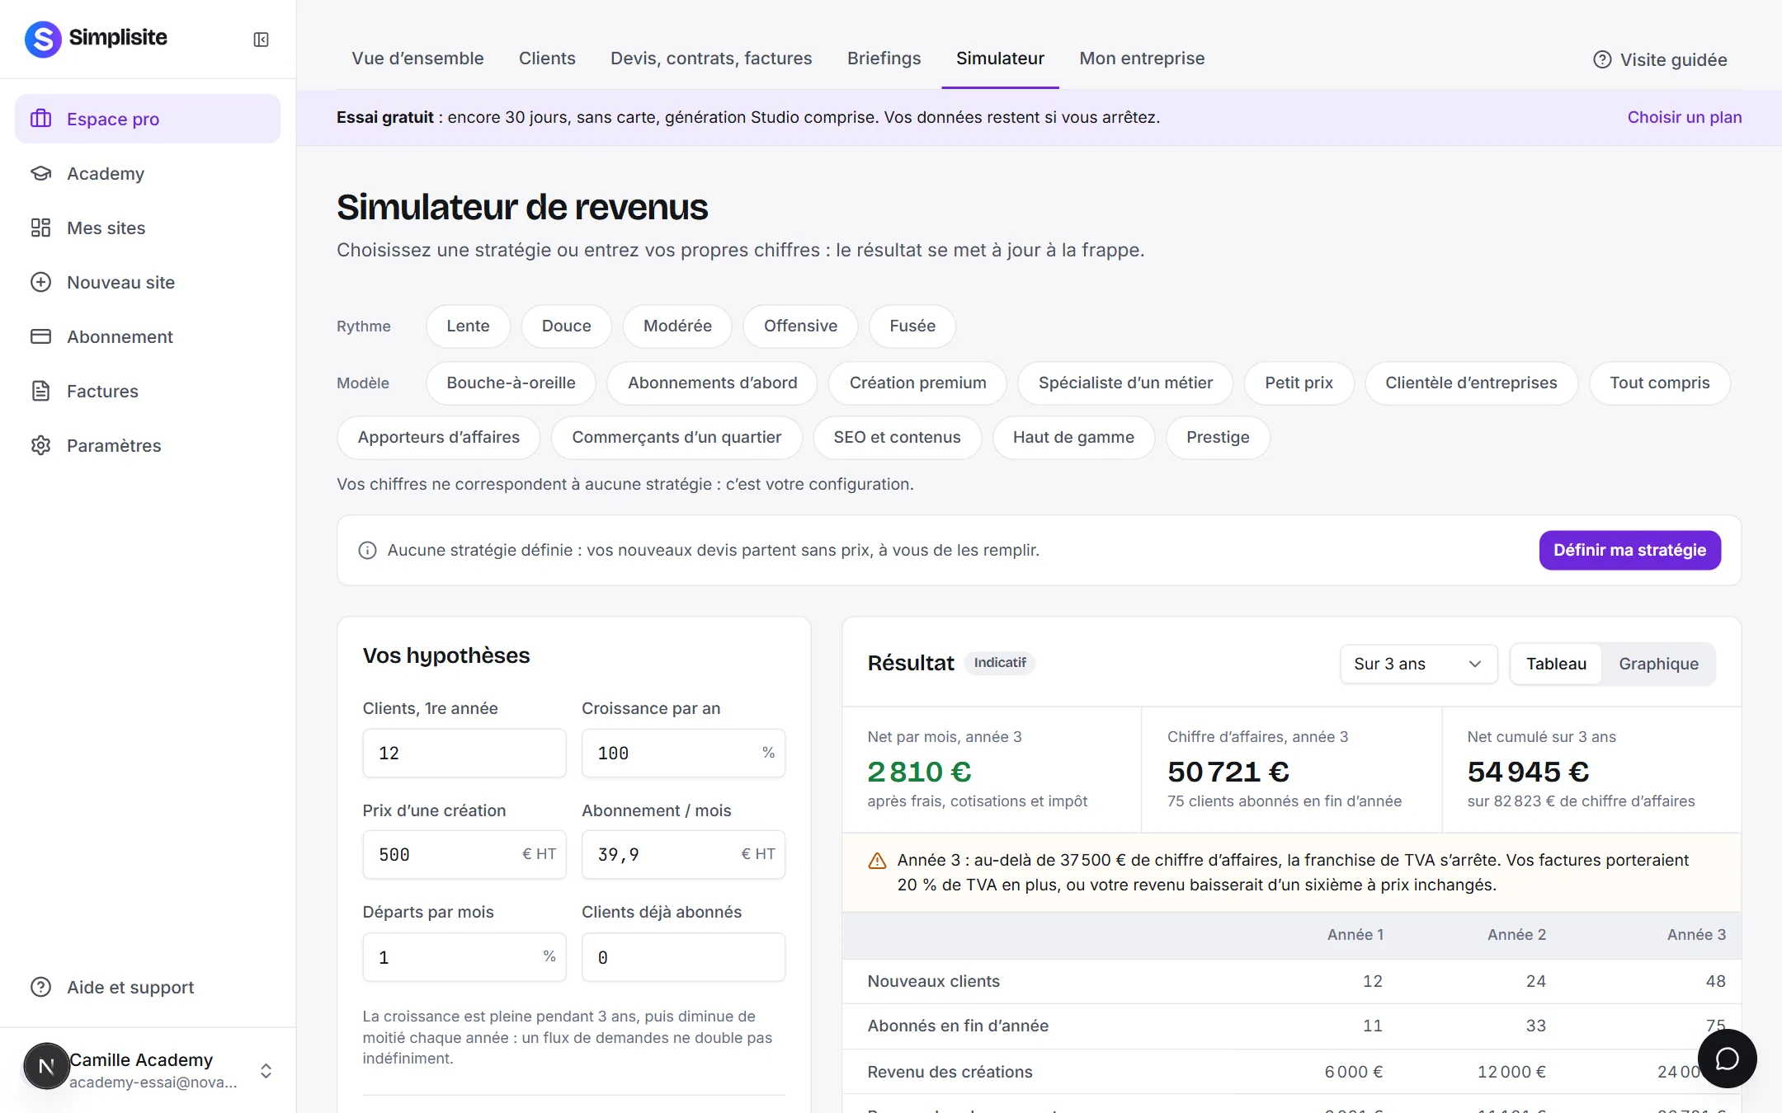Click the Prix d'une création field

(x=464, y=854)
